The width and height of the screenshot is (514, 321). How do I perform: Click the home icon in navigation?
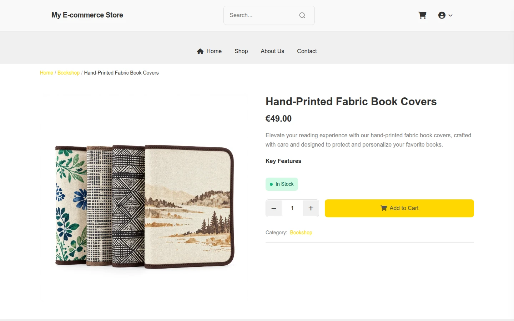tap(200, 51)
